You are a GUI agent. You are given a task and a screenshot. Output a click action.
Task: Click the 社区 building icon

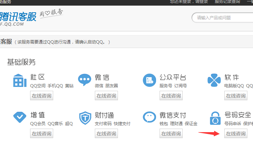tap(20, 81)
